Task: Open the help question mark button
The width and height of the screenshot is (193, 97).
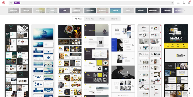Action: (189, 94)
